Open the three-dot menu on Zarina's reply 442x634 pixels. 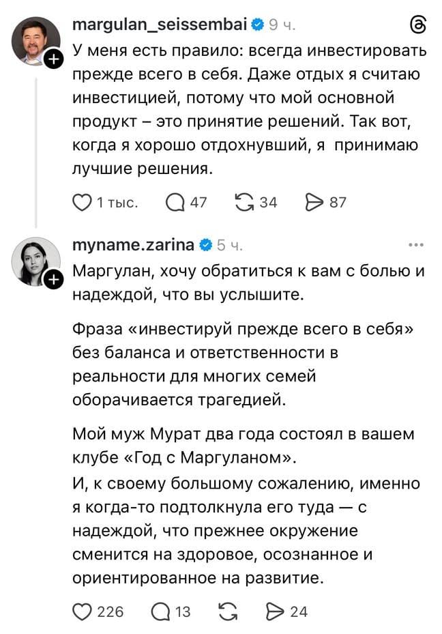point(415,245)
